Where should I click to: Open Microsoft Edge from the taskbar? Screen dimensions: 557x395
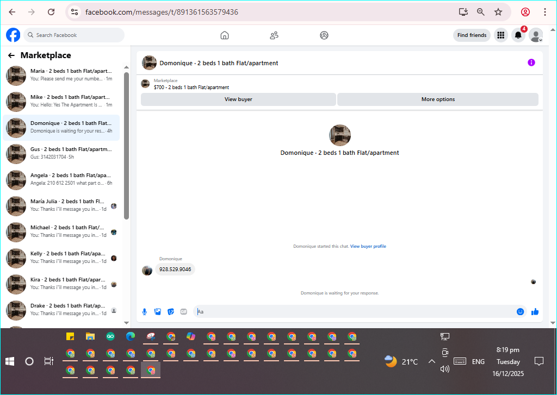point(131,336)
